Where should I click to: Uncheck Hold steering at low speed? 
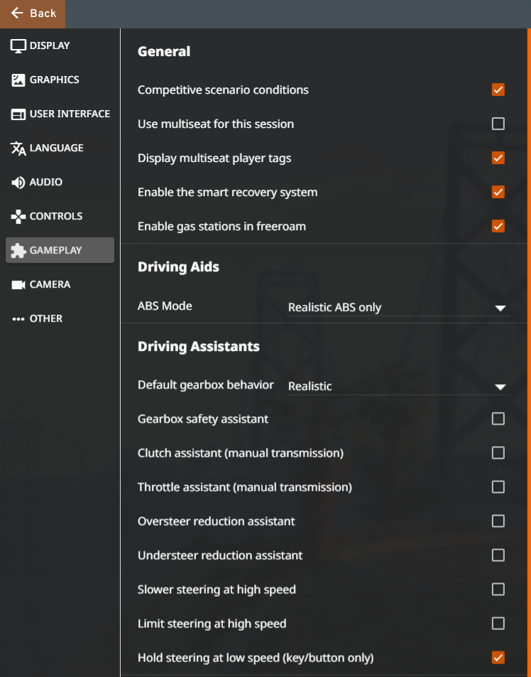[x=498, y=658]
